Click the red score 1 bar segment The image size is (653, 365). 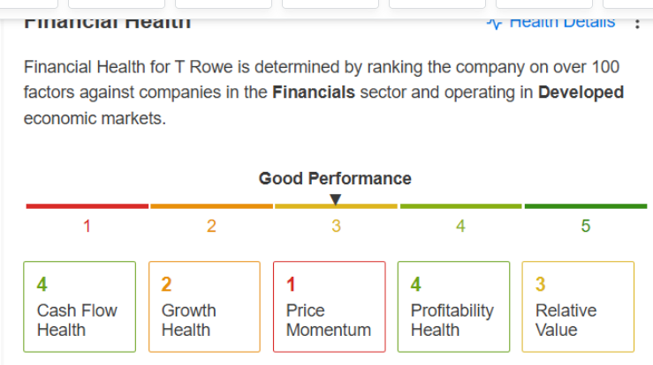[87, 206]
